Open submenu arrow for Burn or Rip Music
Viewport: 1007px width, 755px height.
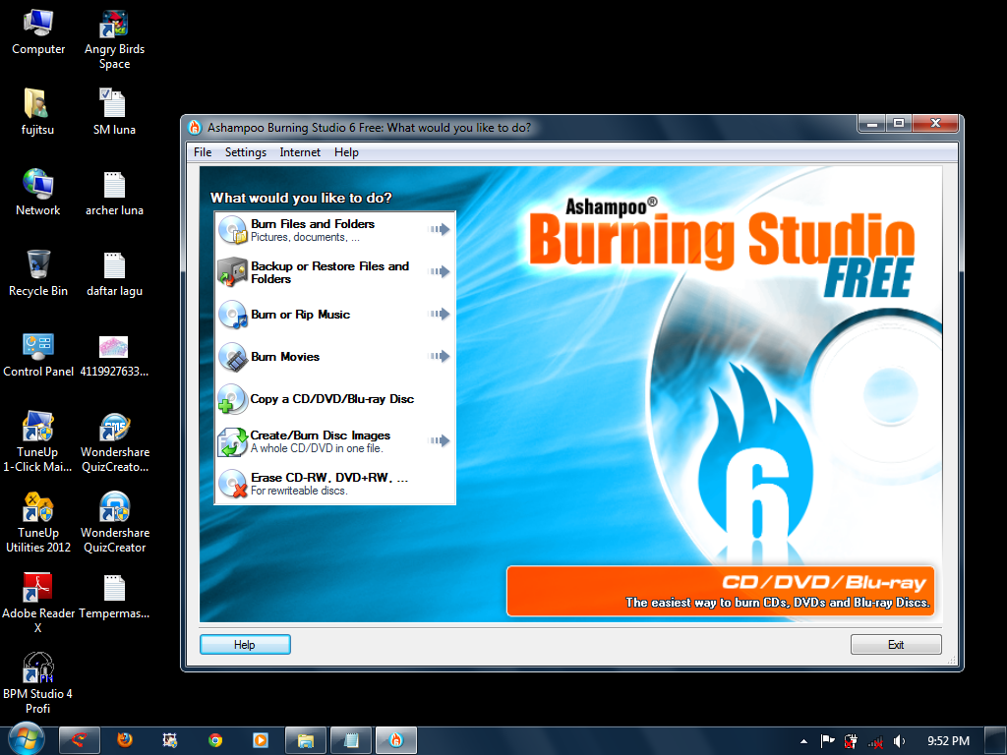click(440, 314)
